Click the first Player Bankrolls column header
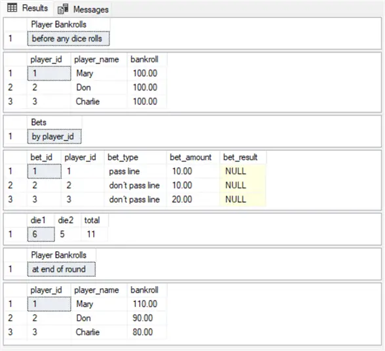This screenshot has height=351, width=385. click(x=68, y=24)
